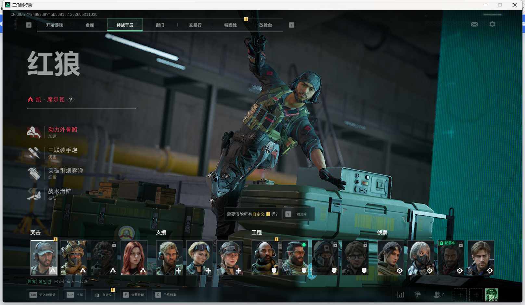Click the 侦察 category heading

382,233
